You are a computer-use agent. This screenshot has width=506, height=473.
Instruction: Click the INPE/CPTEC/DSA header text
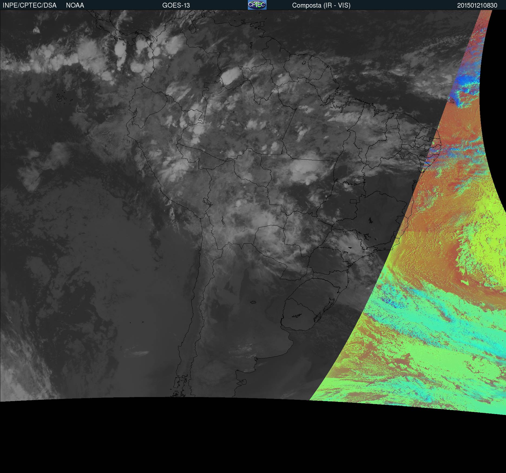29,5
